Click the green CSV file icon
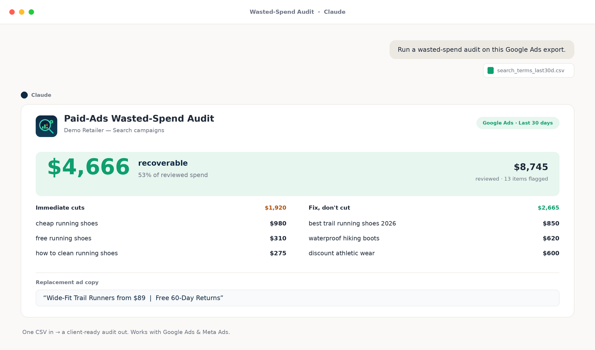The image size is (595, 350). 491,70
